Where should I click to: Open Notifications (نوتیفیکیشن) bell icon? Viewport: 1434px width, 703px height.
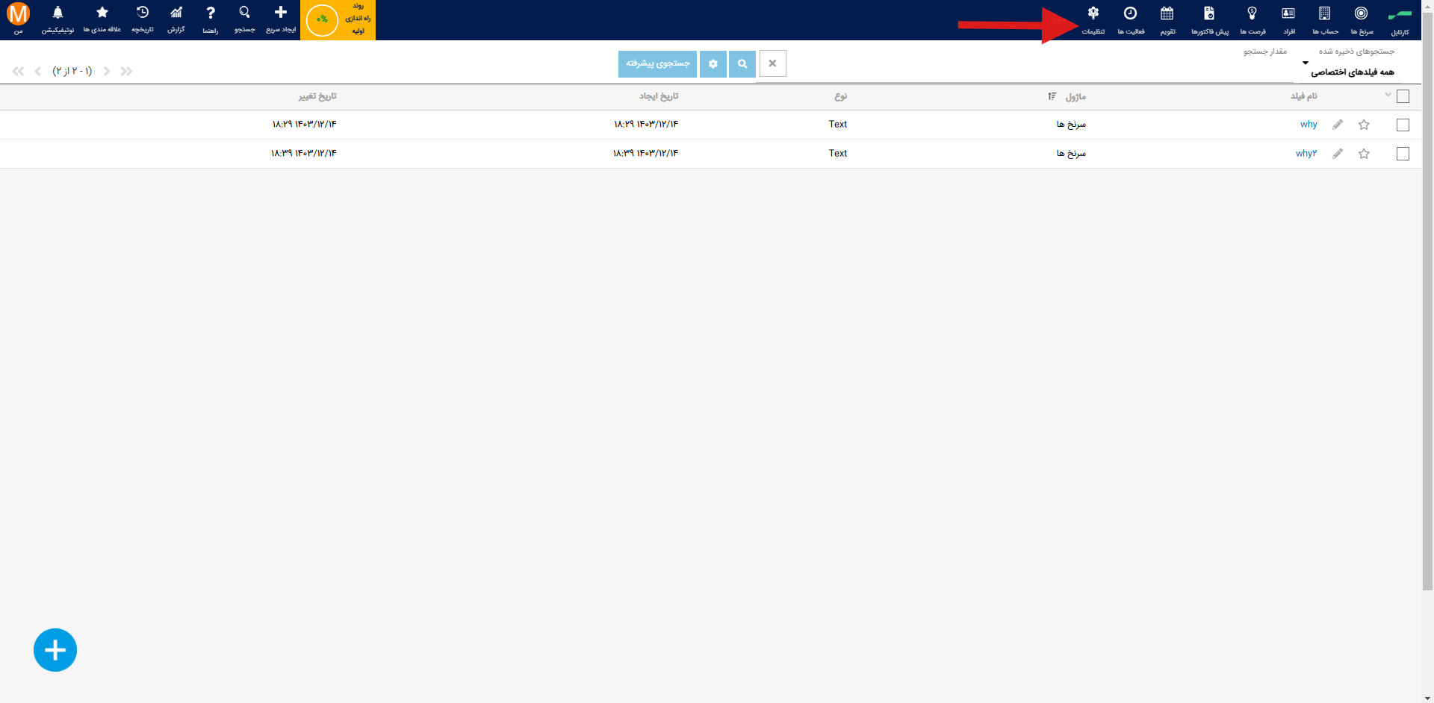click(x=58, y=19)
